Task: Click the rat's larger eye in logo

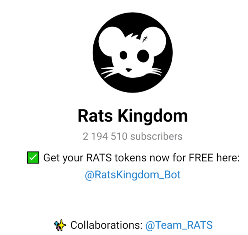Action: pos(143,56)
